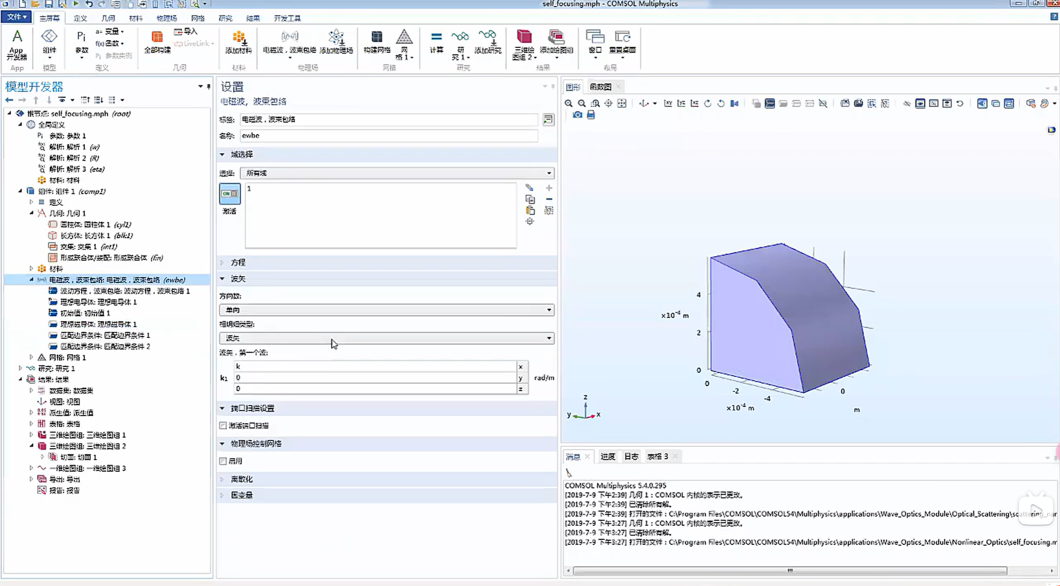Click the 计算 compute icon

[x=436, y=42]
